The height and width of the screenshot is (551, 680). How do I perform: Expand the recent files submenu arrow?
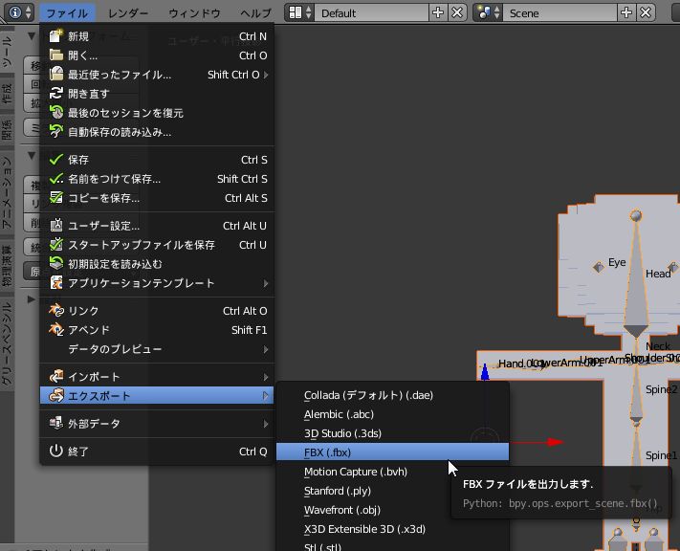click(x=266, y=75)
